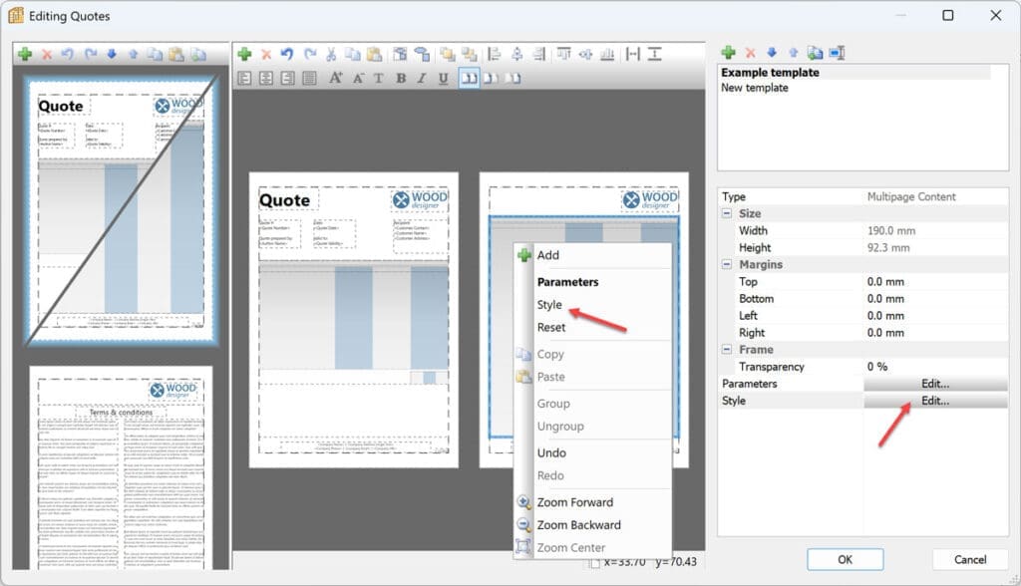Toggle bold text formatting

tap(401, 78)
